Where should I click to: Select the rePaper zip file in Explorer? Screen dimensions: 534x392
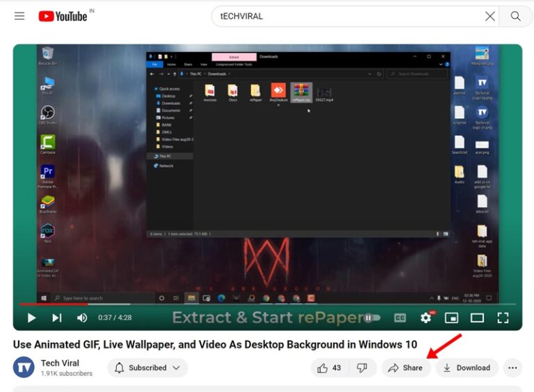coord(301,92)
